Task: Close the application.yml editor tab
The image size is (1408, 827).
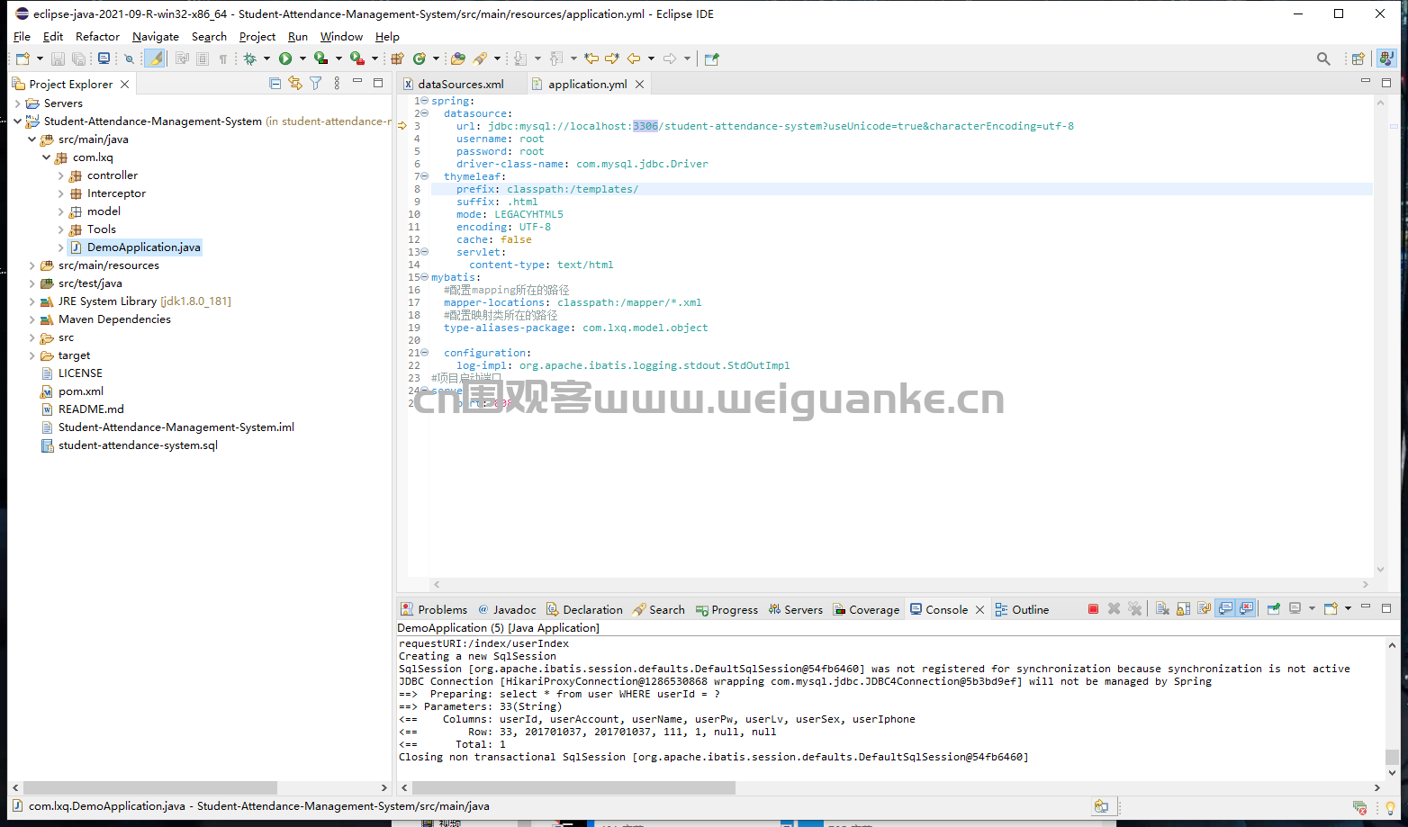Action: point(639,84)
